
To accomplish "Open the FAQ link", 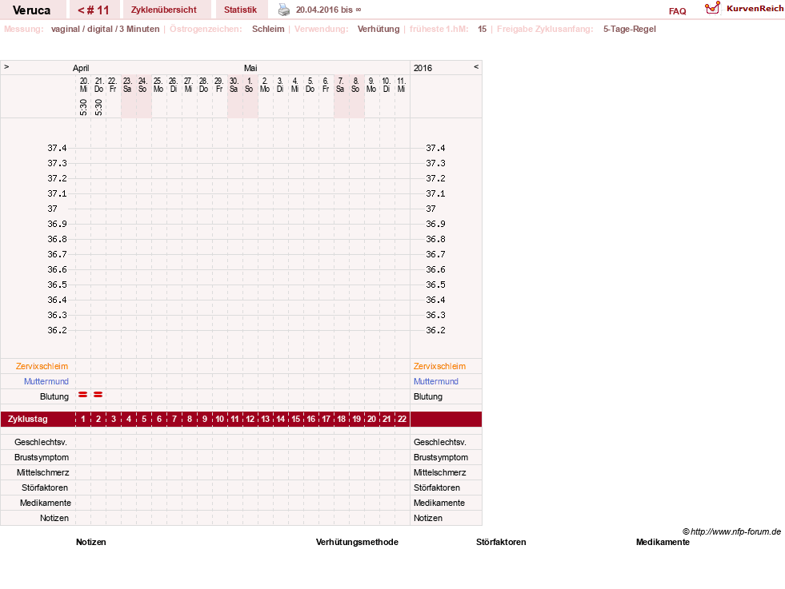I will click(x=677, y=11).
